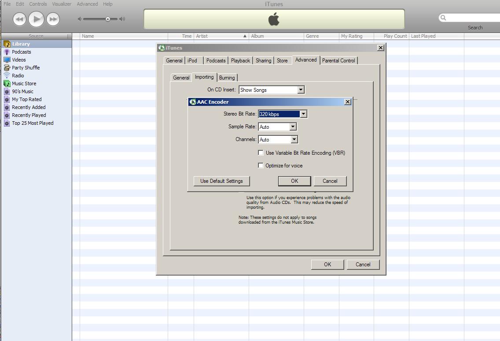The height and width of the screenshot is (341, 500).
Task: Click the previous track rewind button
Action: pos(19,19)
